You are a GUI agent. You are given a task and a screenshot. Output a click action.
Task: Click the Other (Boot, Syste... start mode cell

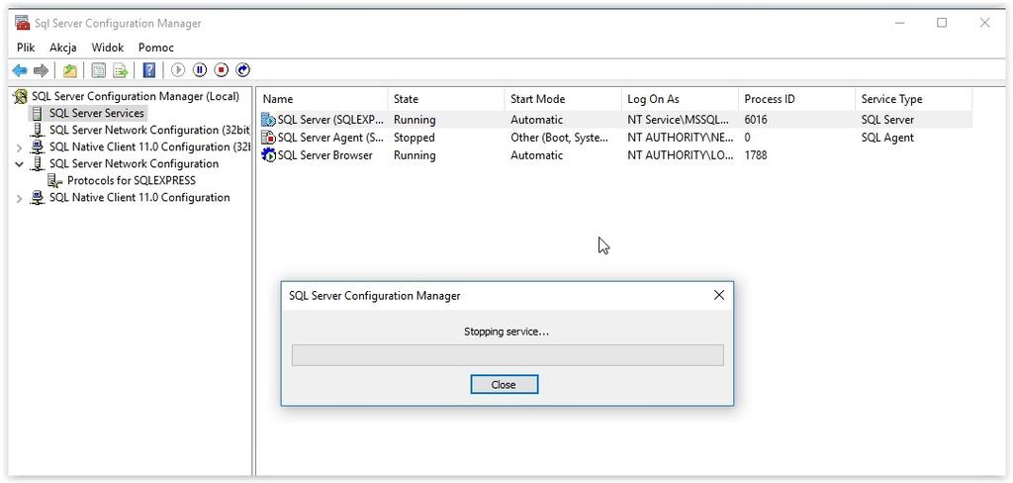pos(560,137)
